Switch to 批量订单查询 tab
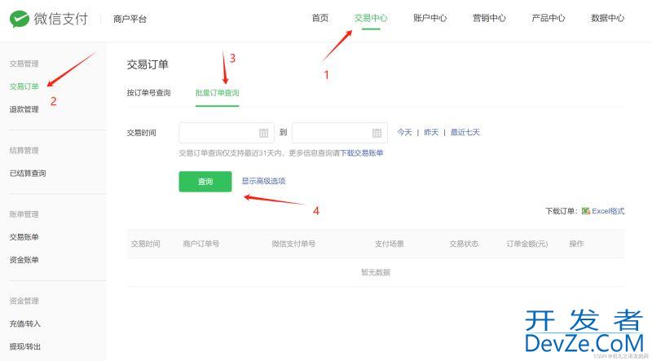The height and width of the screenshot is (361, 652). pos(217,93)
